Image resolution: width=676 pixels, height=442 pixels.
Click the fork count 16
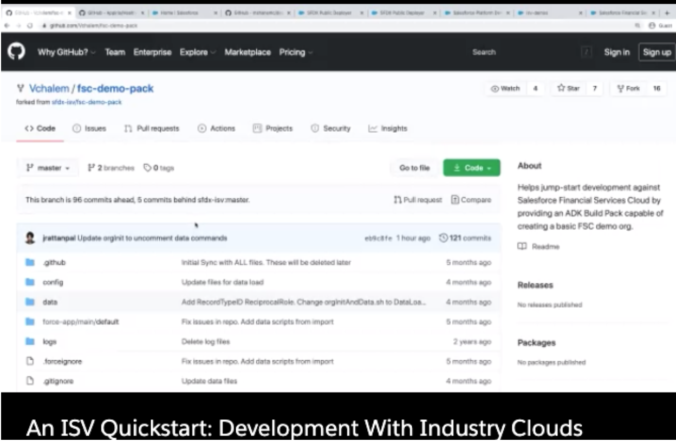click(x=656, y=89)
